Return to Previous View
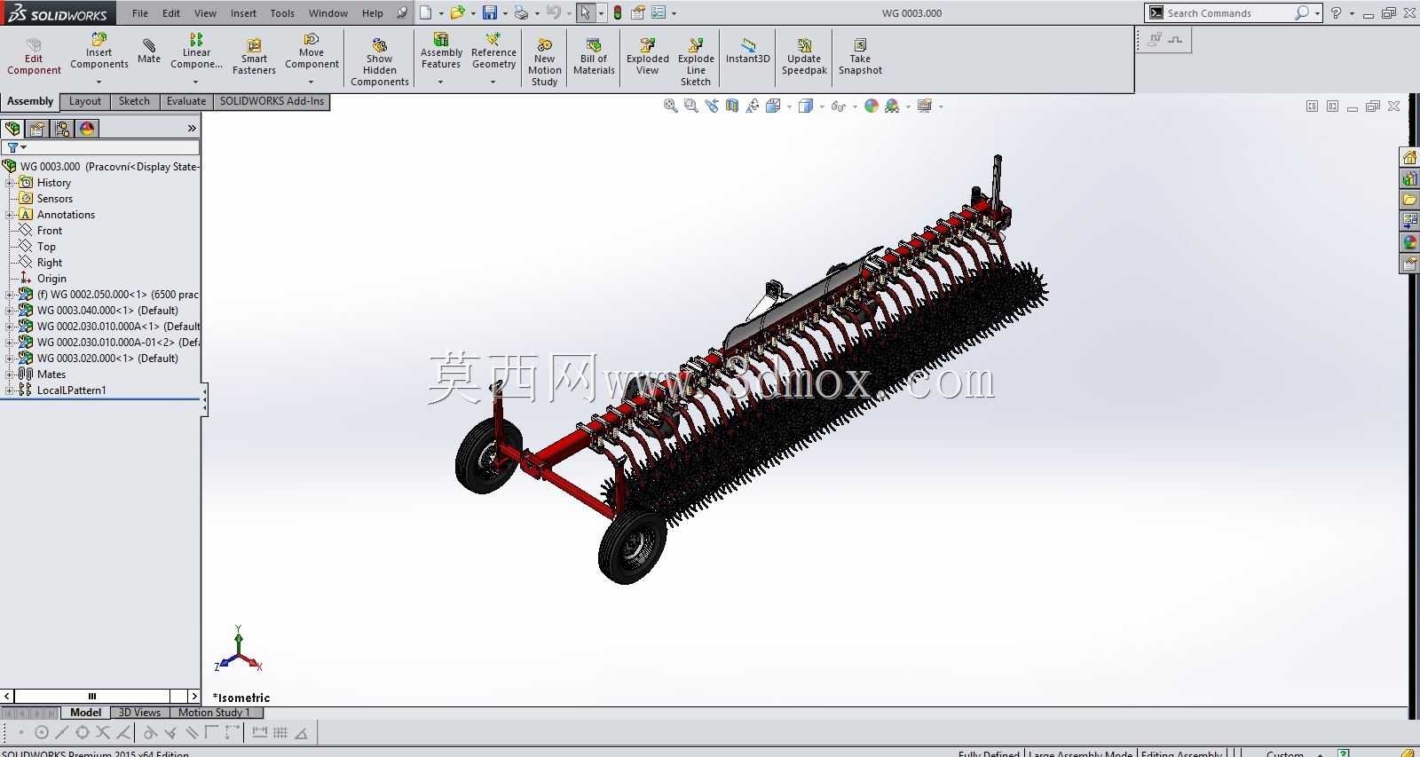 click(x=712, y=106)
